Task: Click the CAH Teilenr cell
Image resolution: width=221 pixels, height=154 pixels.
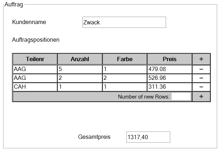Action: coord(35,87)
